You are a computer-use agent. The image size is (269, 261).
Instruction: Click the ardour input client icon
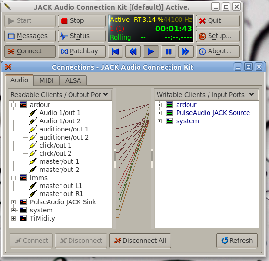click(x=169, y=105)
